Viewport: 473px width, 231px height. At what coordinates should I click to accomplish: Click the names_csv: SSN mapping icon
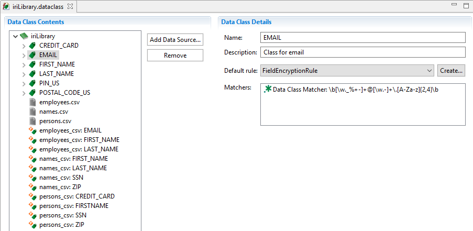click(x=32, y=178)
